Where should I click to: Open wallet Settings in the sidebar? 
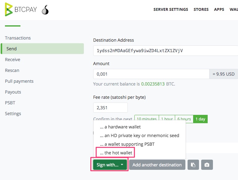click(x=13, y=114)
